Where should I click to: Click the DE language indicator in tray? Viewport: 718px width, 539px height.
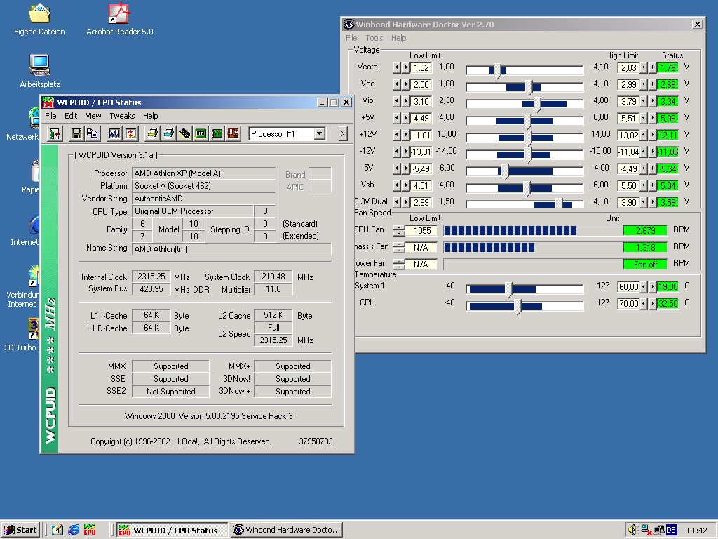[x=671, y=530]
